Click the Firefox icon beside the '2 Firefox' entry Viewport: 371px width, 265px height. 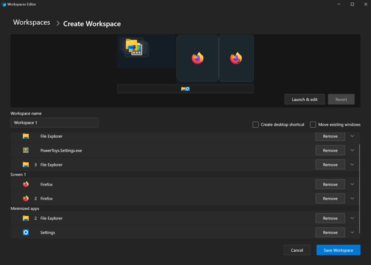[25, 198]
